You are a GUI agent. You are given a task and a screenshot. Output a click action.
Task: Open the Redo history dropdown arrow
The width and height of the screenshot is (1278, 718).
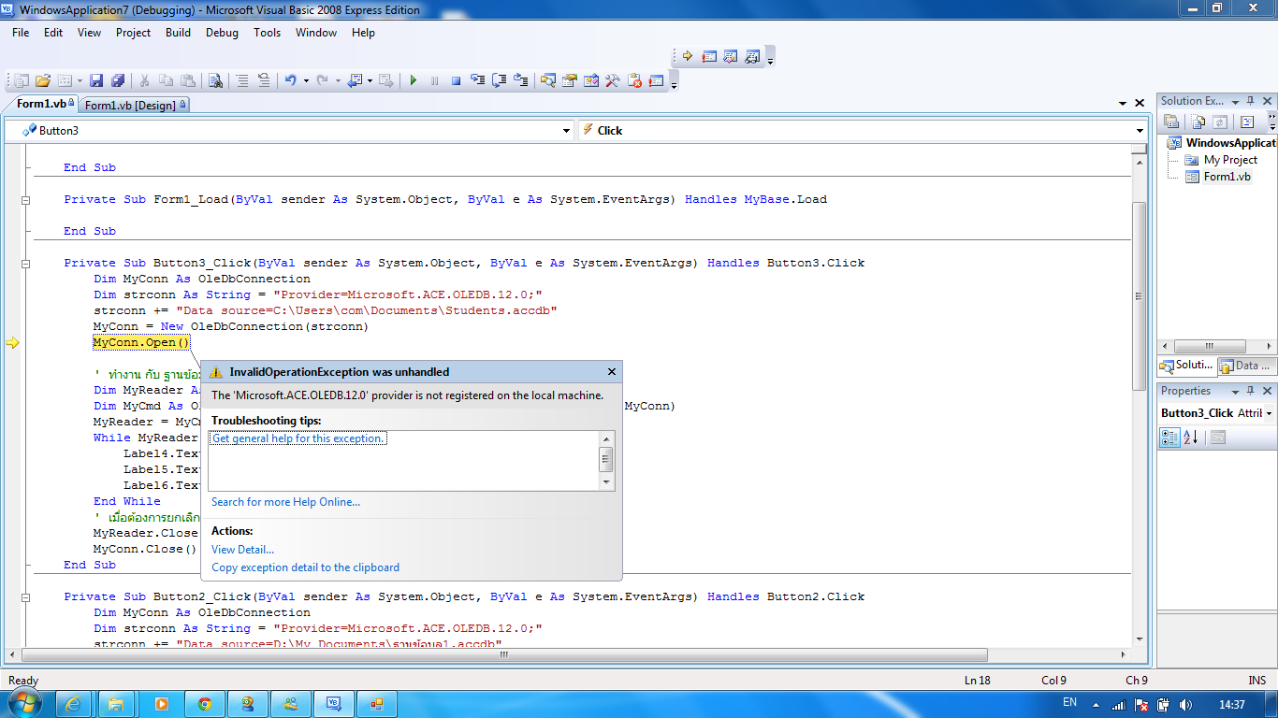(x=338, y=80)
